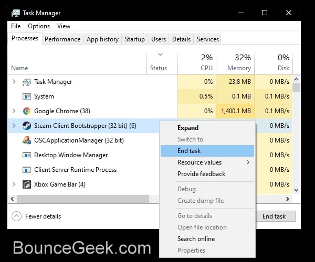315x262 pixels.
Task: Click the vertical scrollbar up arrow
Action: [296, 79]
